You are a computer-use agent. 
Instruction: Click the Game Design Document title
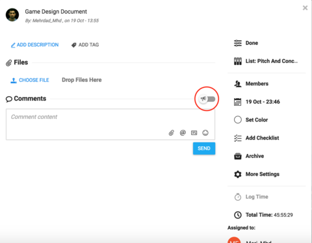pos(56,12)
